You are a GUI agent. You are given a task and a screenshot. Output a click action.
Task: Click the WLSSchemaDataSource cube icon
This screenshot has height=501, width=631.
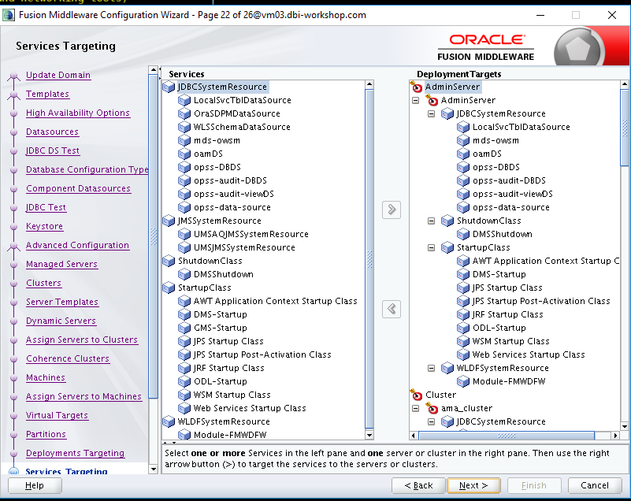(x=184, y=127)
